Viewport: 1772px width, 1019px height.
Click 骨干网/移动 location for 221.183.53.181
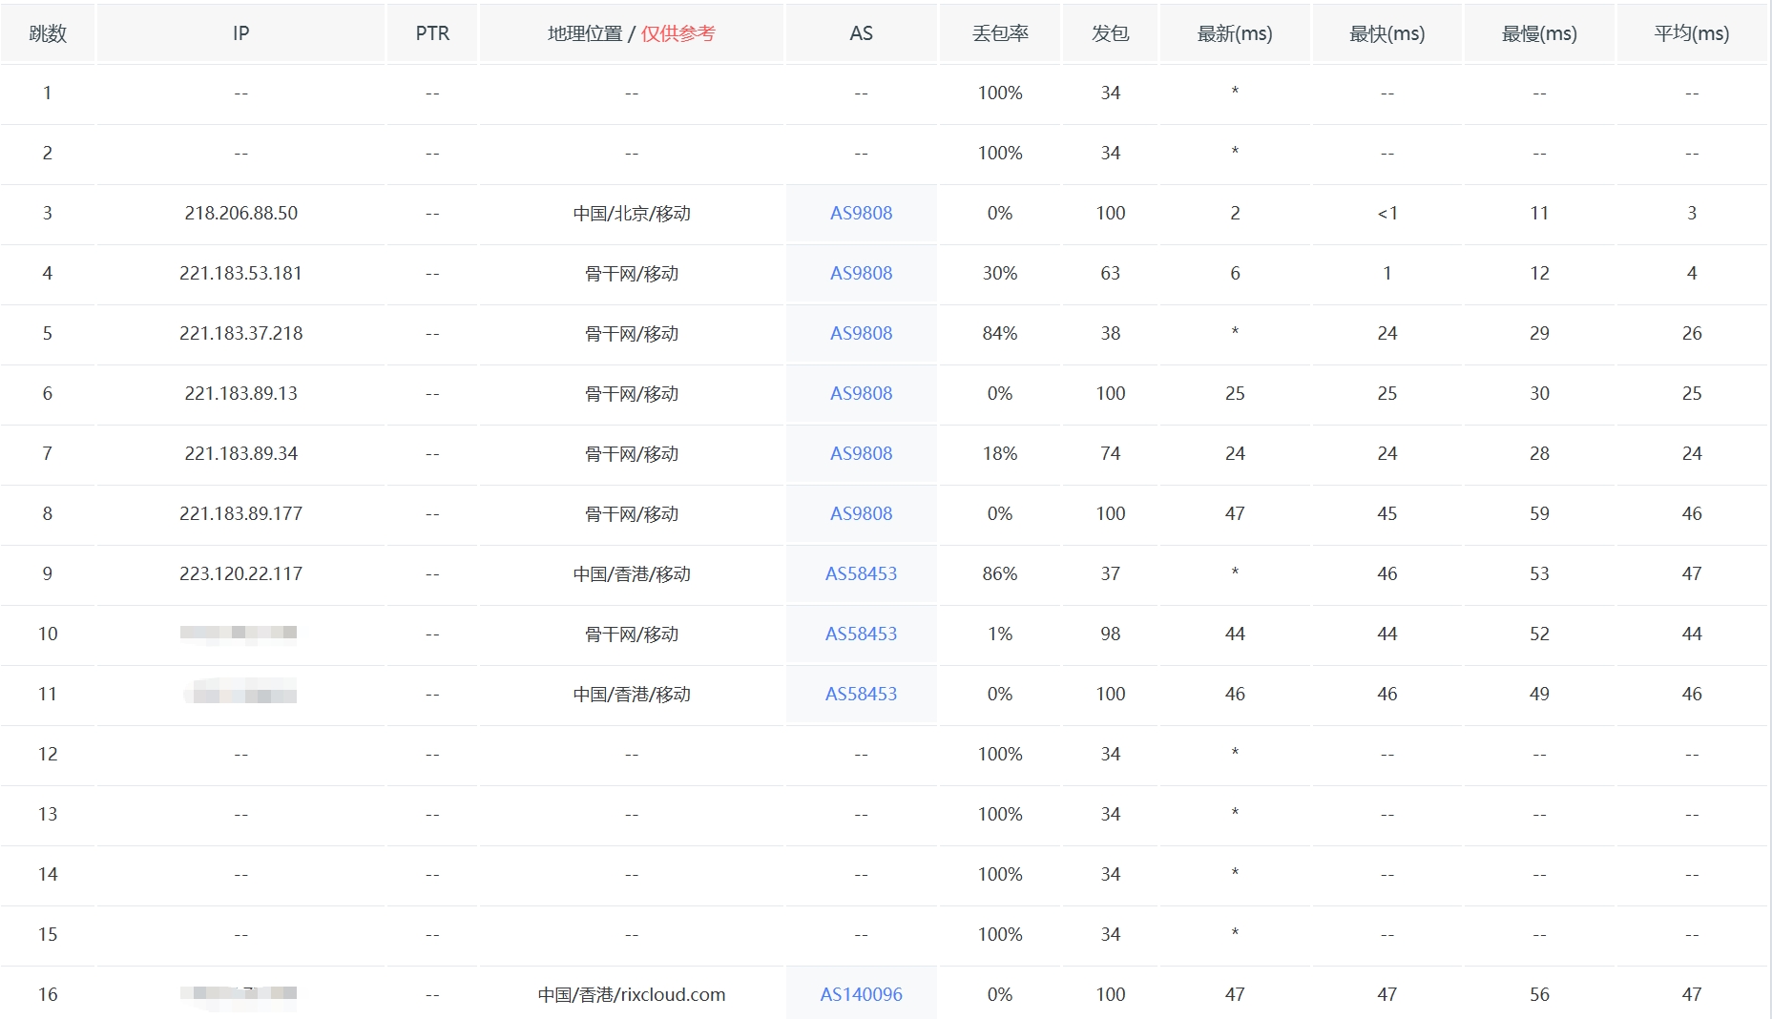pyautogui.click(x=631, y=273)
